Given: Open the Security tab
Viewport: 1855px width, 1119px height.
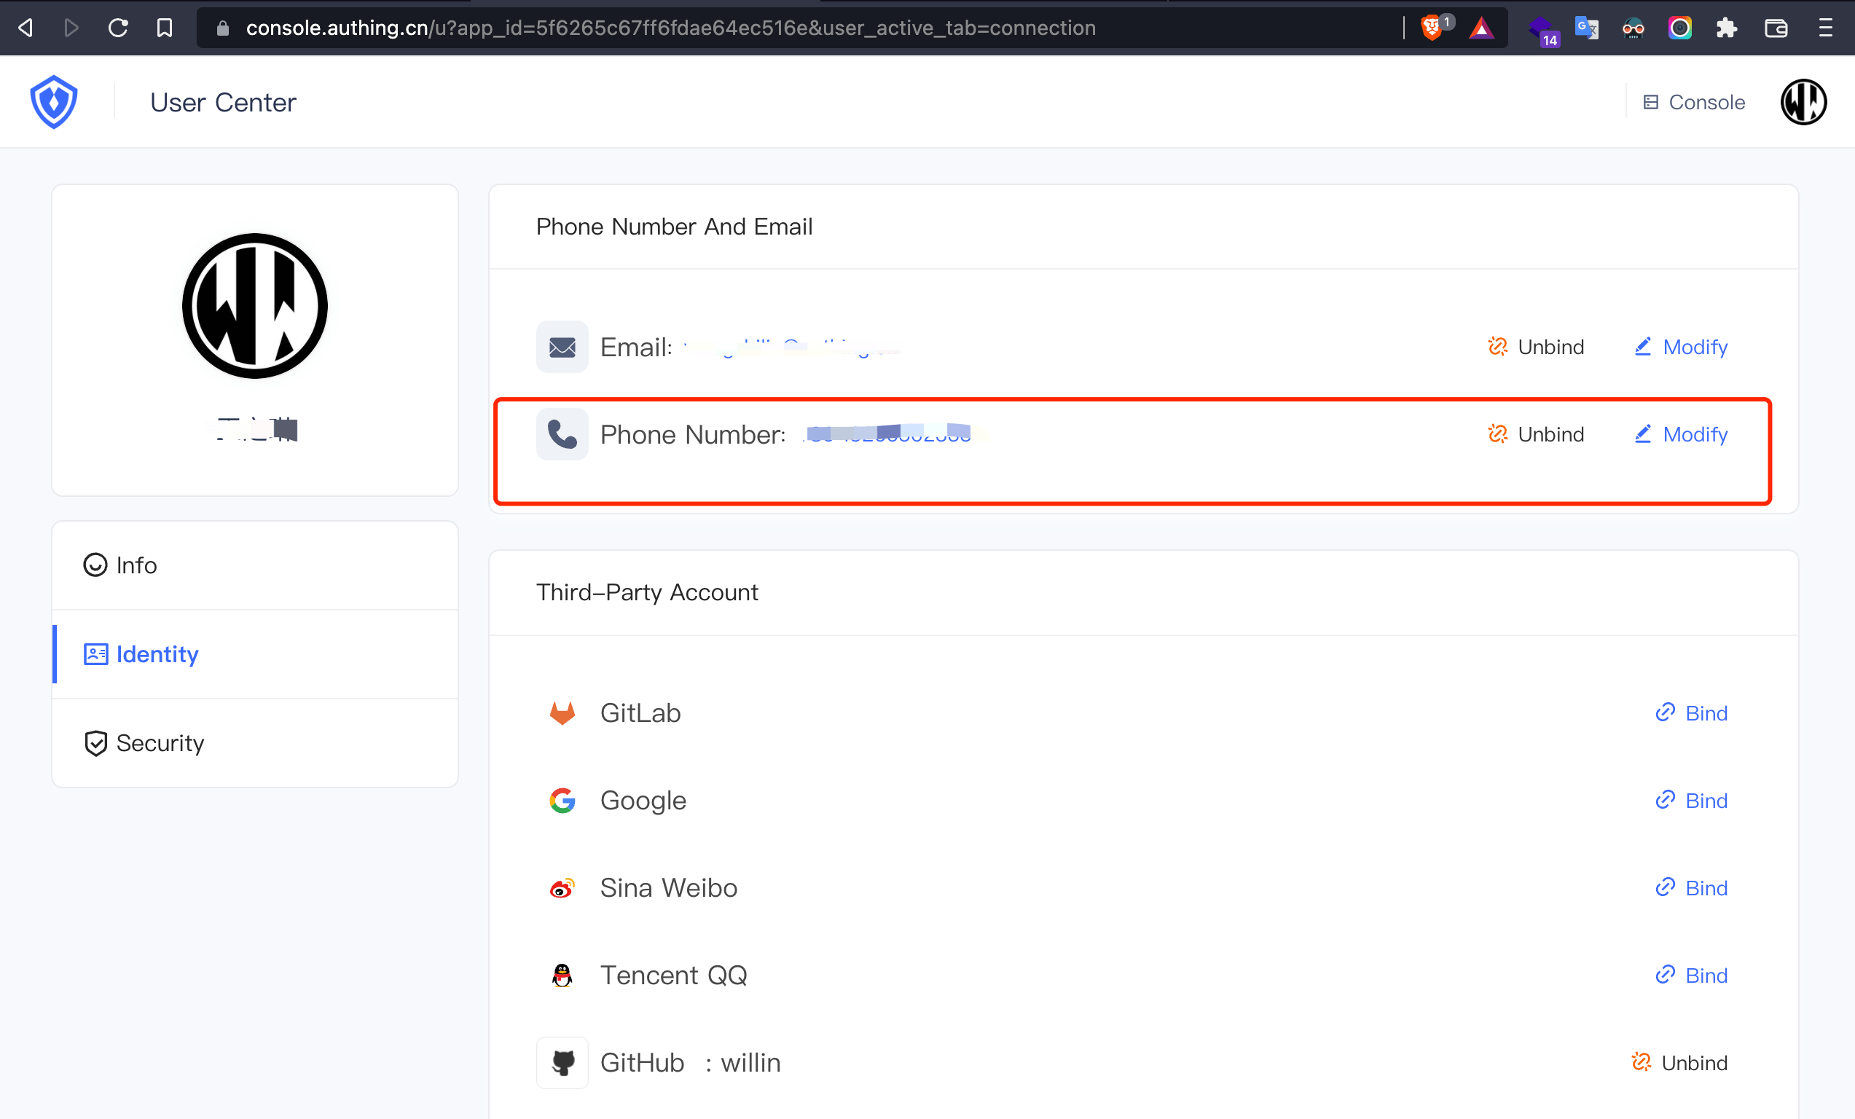Looking at the screenshot, I should [159, 743].
